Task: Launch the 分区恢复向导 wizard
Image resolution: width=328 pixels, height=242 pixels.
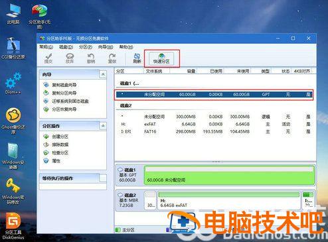Action: pos(60,109)
